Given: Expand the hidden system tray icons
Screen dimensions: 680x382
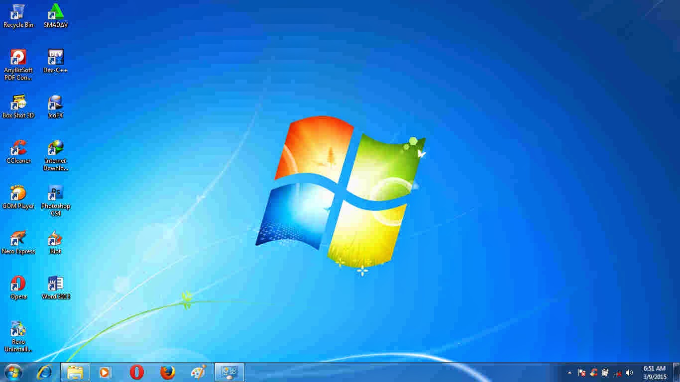Looking at the screenshot, I should coord(570,372).
